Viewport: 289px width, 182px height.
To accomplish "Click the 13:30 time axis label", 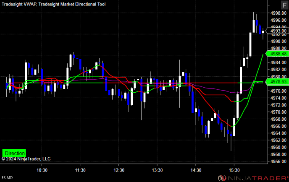I will pos(157,170).
